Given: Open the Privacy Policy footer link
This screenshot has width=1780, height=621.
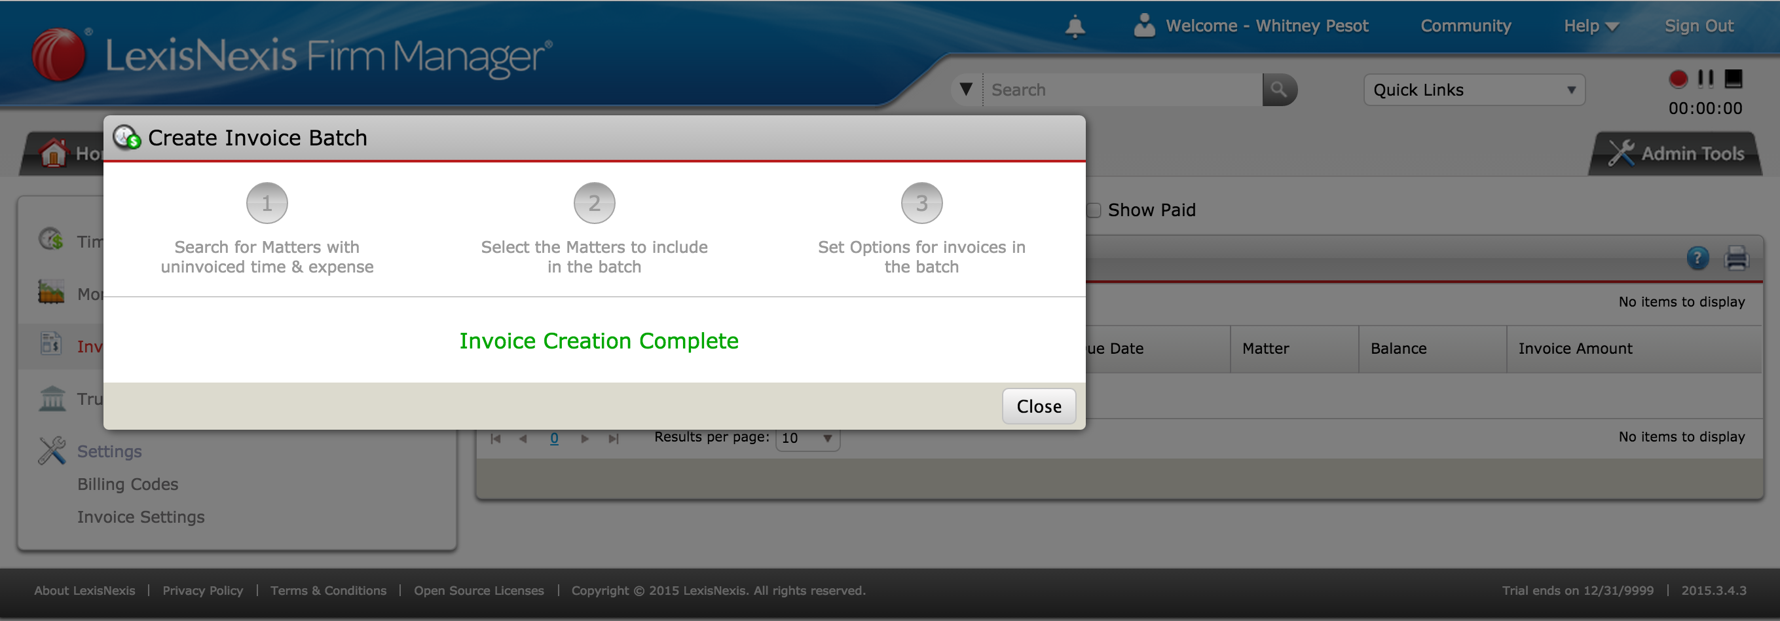Looking at the screenshot, I should [202, 591].
